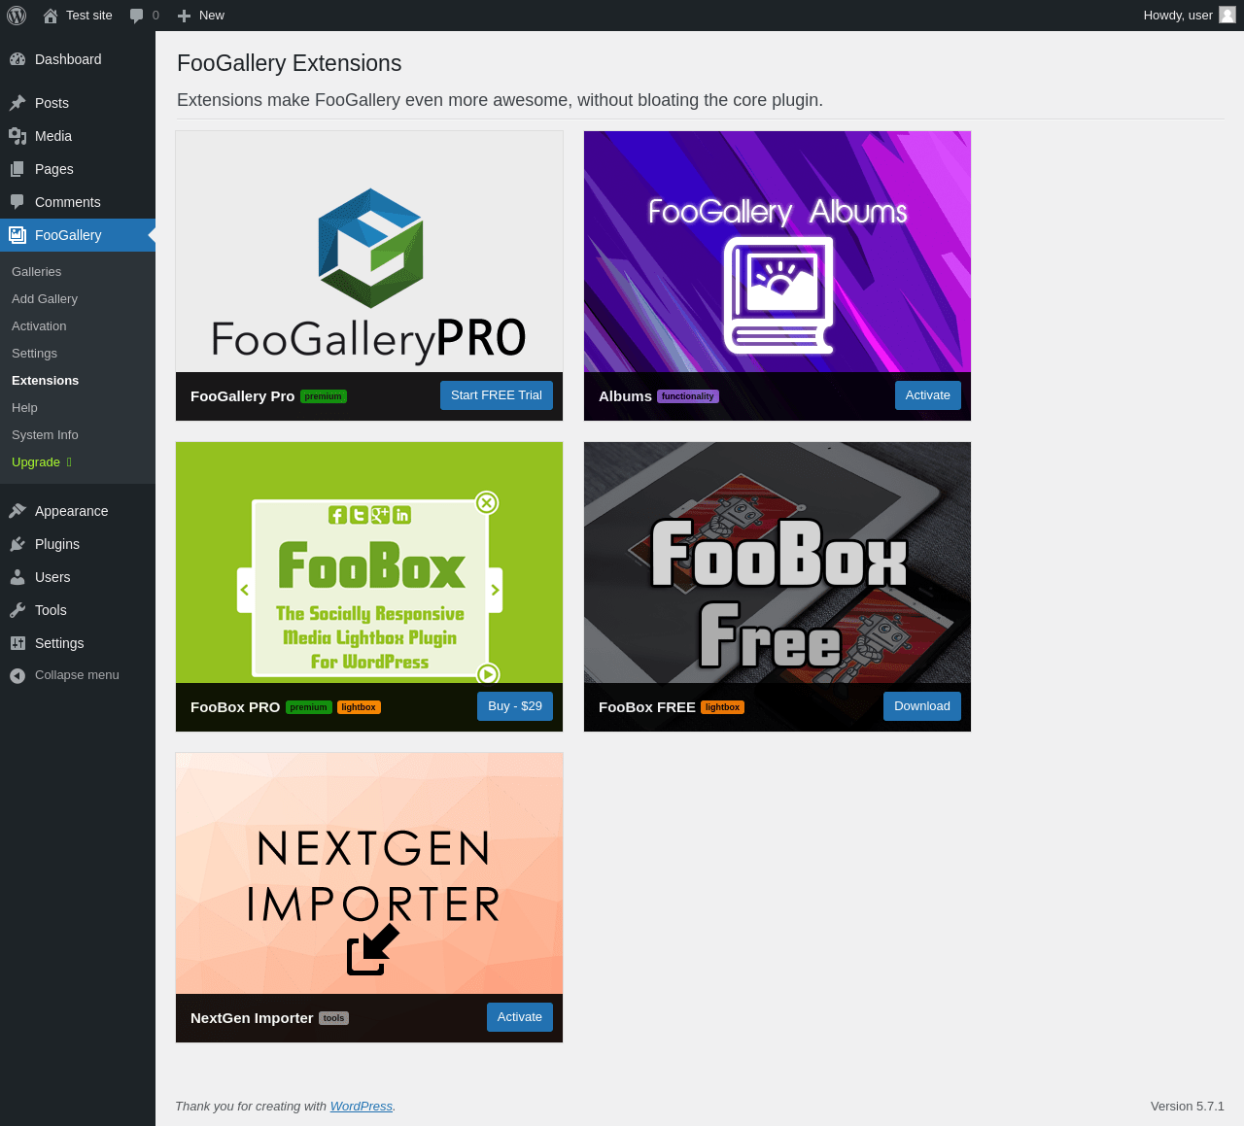
Task: Open Media via its sidebar icon
Action: [17, 136]
